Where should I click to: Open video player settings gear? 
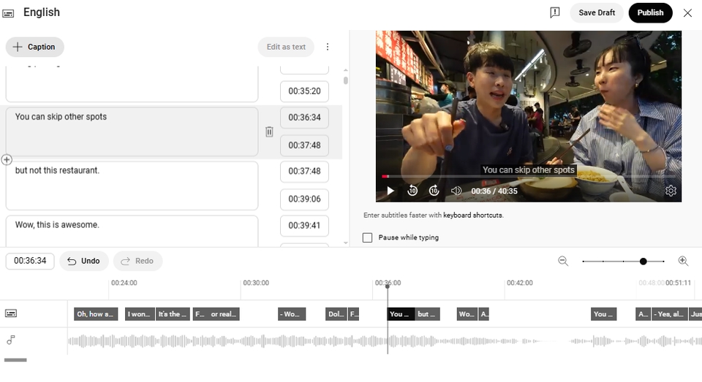pyautogui.click(x=671, y=191)
